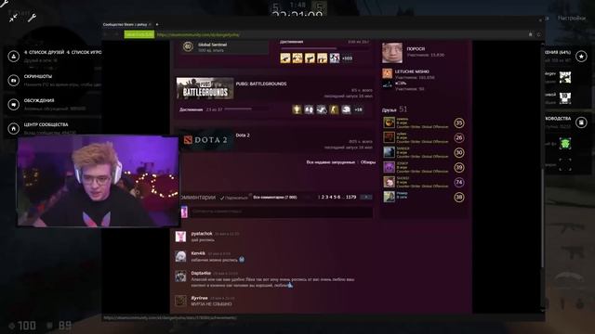Open Daptar4ke commenter name
Screen dimensions: 595x334
[x=201, y=273]
